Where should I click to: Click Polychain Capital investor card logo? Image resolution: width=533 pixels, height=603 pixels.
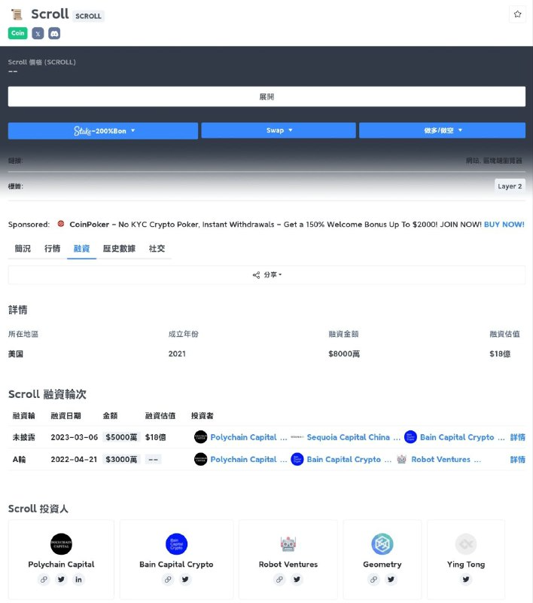pyautogui.click(x=61, y=544)
